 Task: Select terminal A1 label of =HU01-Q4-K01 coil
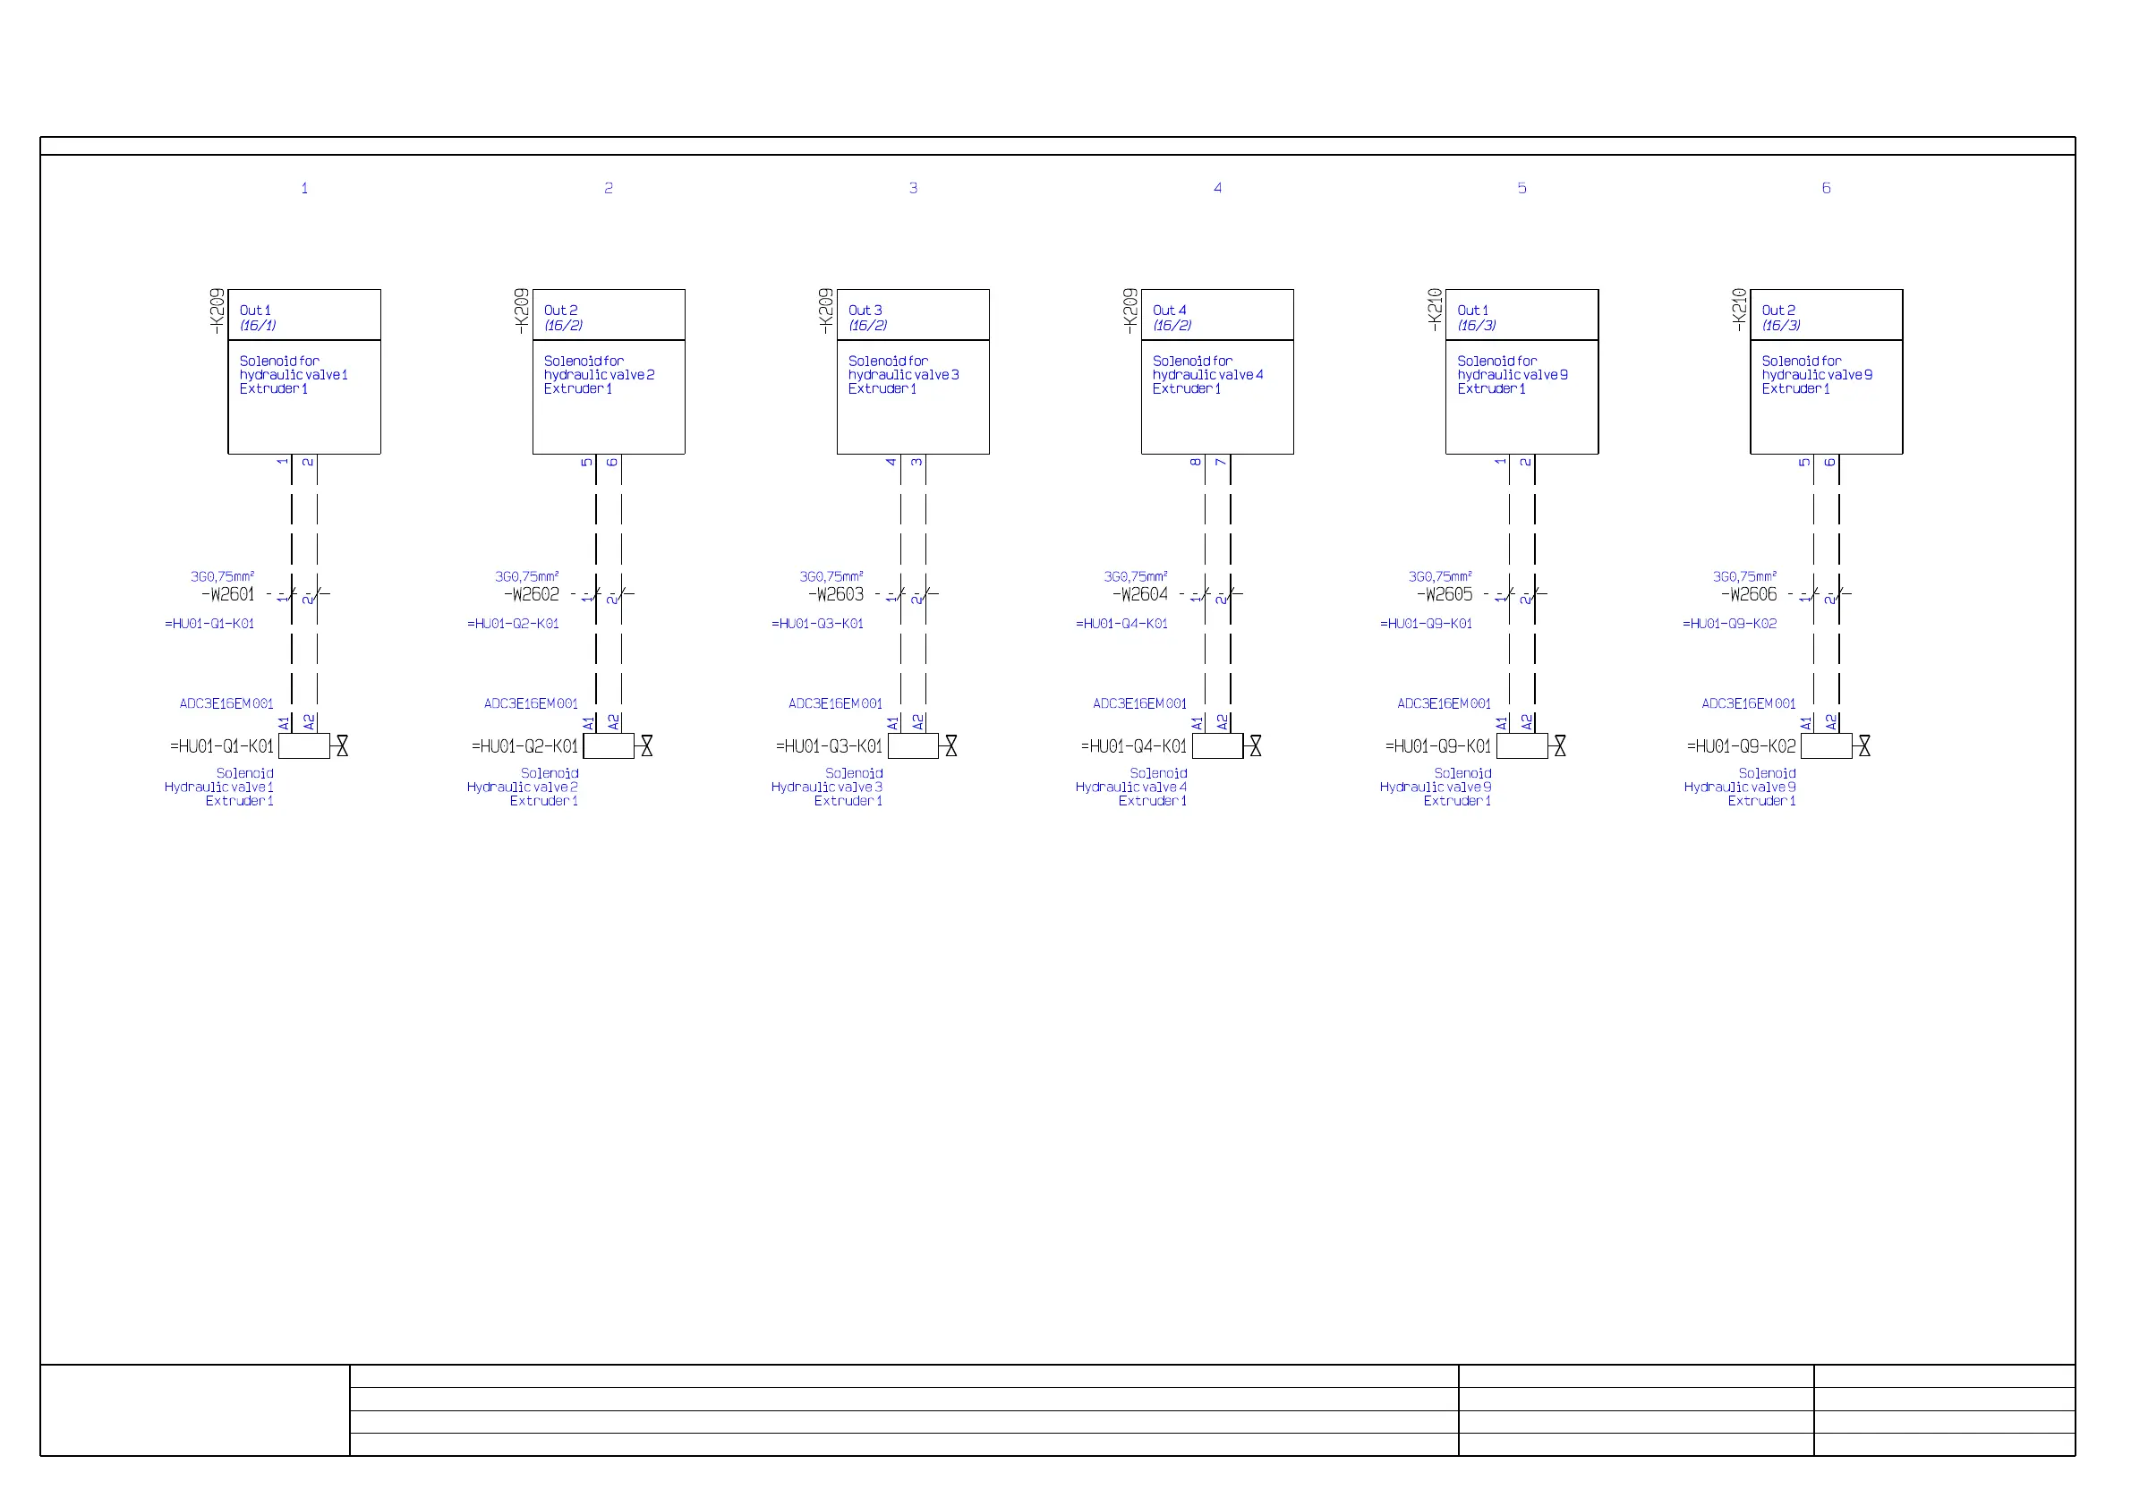click(1198, 723)
